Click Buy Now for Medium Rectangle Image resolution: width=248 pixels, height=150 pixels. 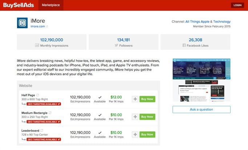(x=147, y=117)
